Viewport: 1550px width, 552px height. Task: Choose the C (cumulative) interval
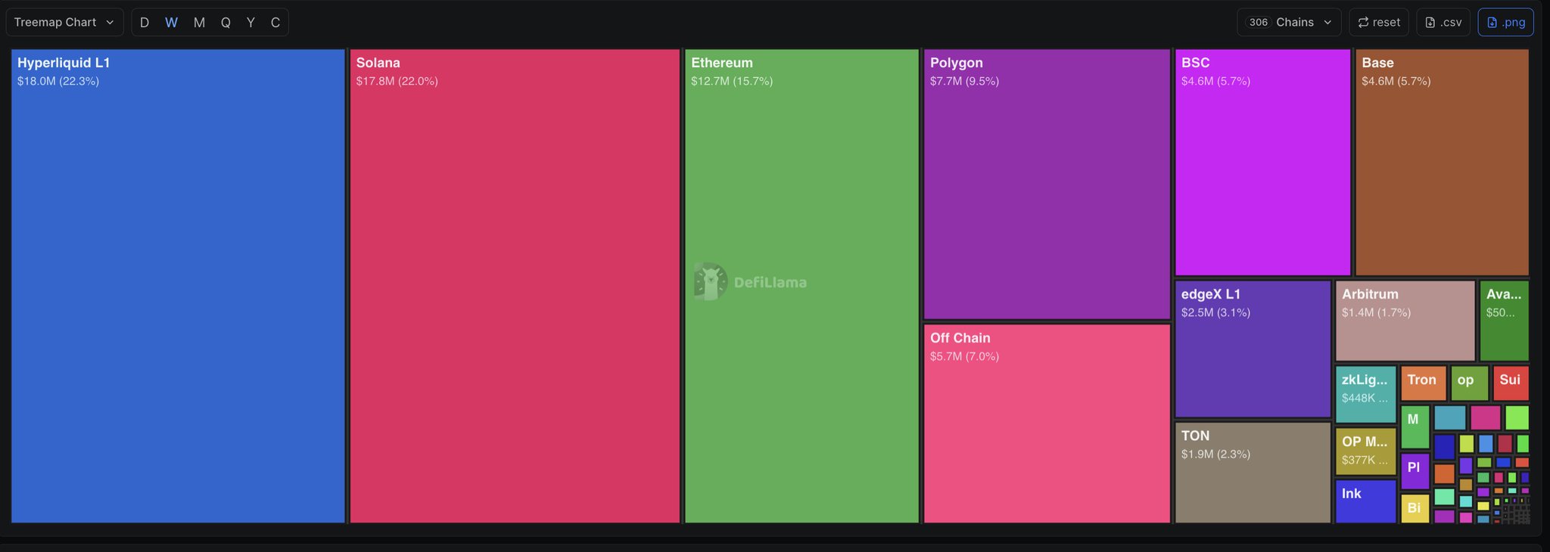tap(275, 23)
